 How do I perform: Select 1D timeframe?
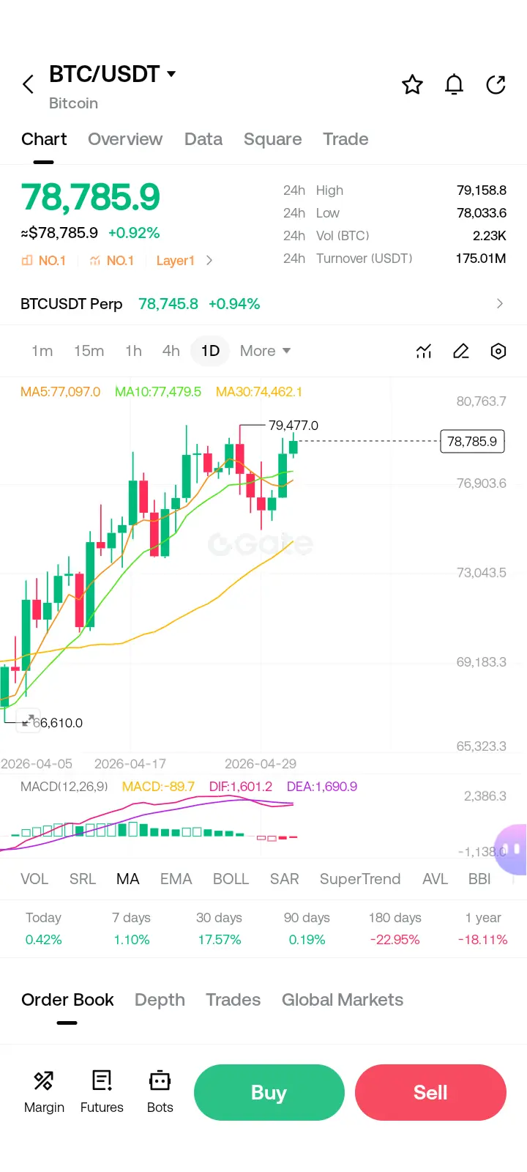[210, 351]
